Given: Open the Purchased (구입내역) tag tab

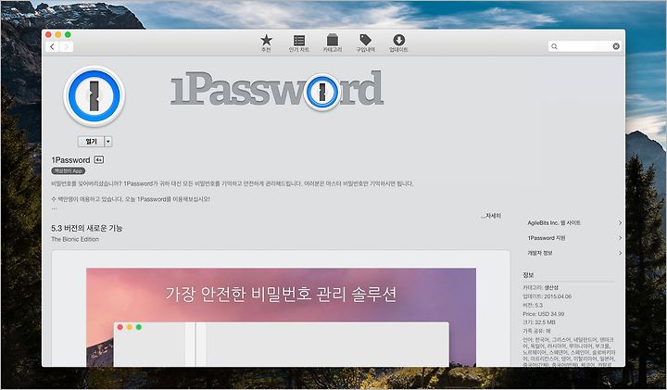Looking at the screenshot, I should click(x=365, y=44).
